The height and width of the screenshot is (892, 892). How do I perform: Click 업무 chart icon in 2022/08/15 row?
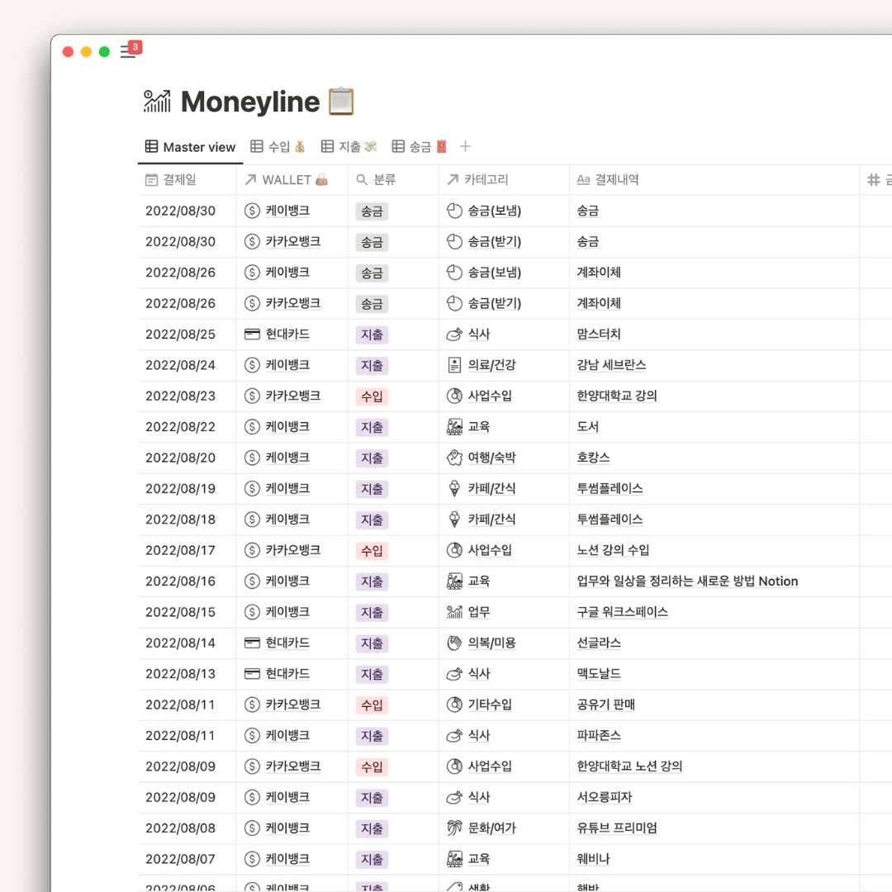(454, 611)
